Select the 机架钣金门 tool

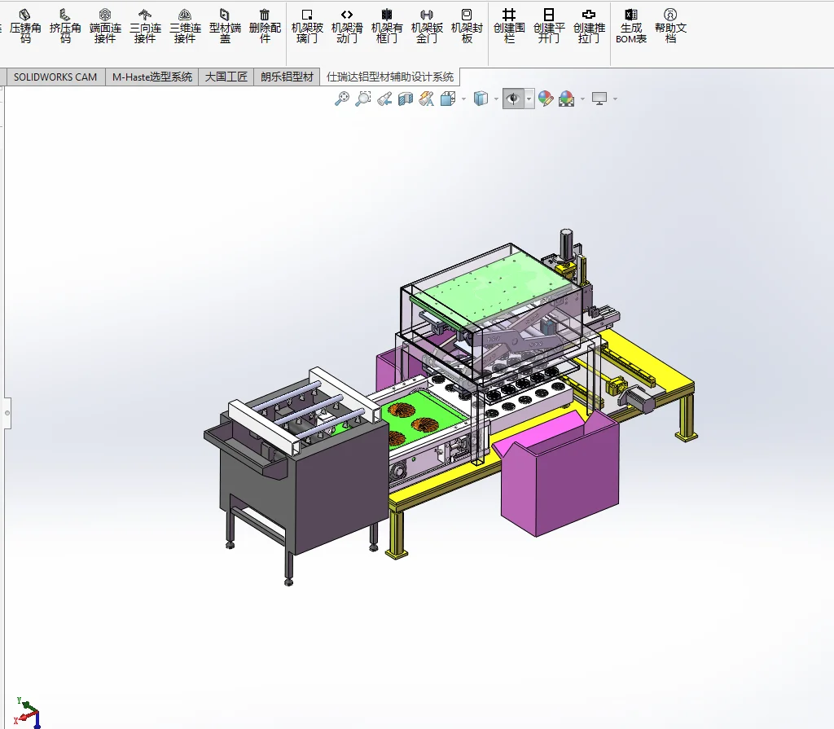pos(427,25)
